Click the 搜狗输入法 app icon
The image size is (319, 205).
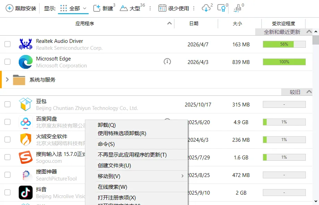pyautogui.click(x=26, y=157)
